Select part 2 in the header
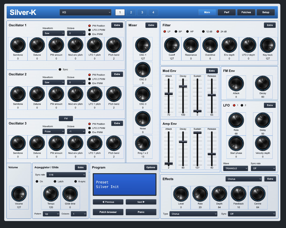Screen dimensions: 286x228 [131, 12]
